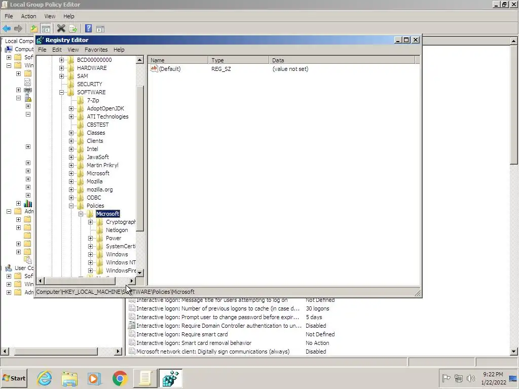Image resolution: width=519 pixels, height=389 pixels.
Task: Expand the HARDWARE registry key
Action: [61, 68]
